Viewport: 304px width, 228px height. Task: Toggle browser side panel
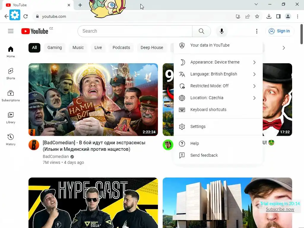pyautogui.click(x=278, y=17)
